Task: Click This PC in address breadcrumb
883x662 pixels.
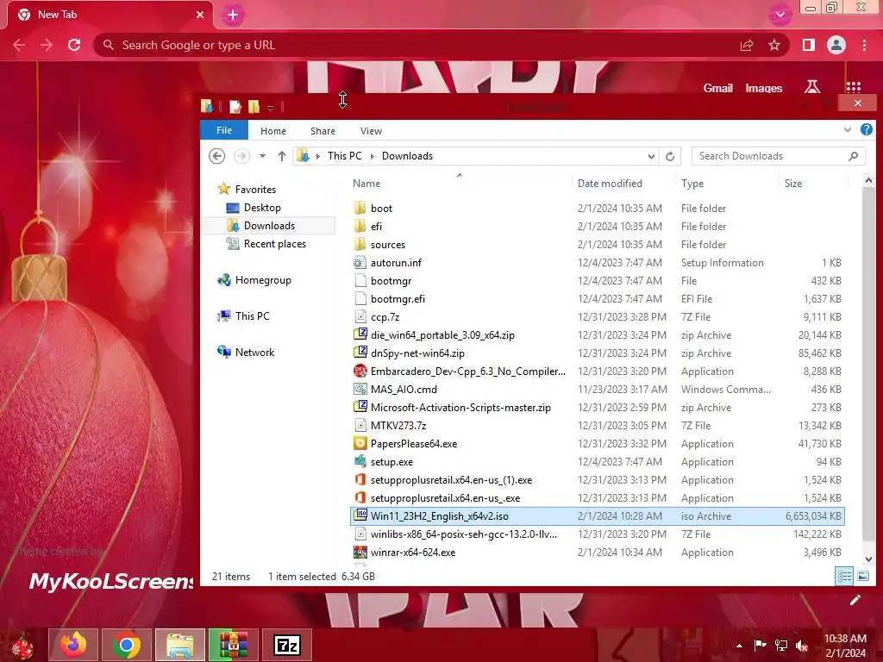Action: click(x=345, y=156)
